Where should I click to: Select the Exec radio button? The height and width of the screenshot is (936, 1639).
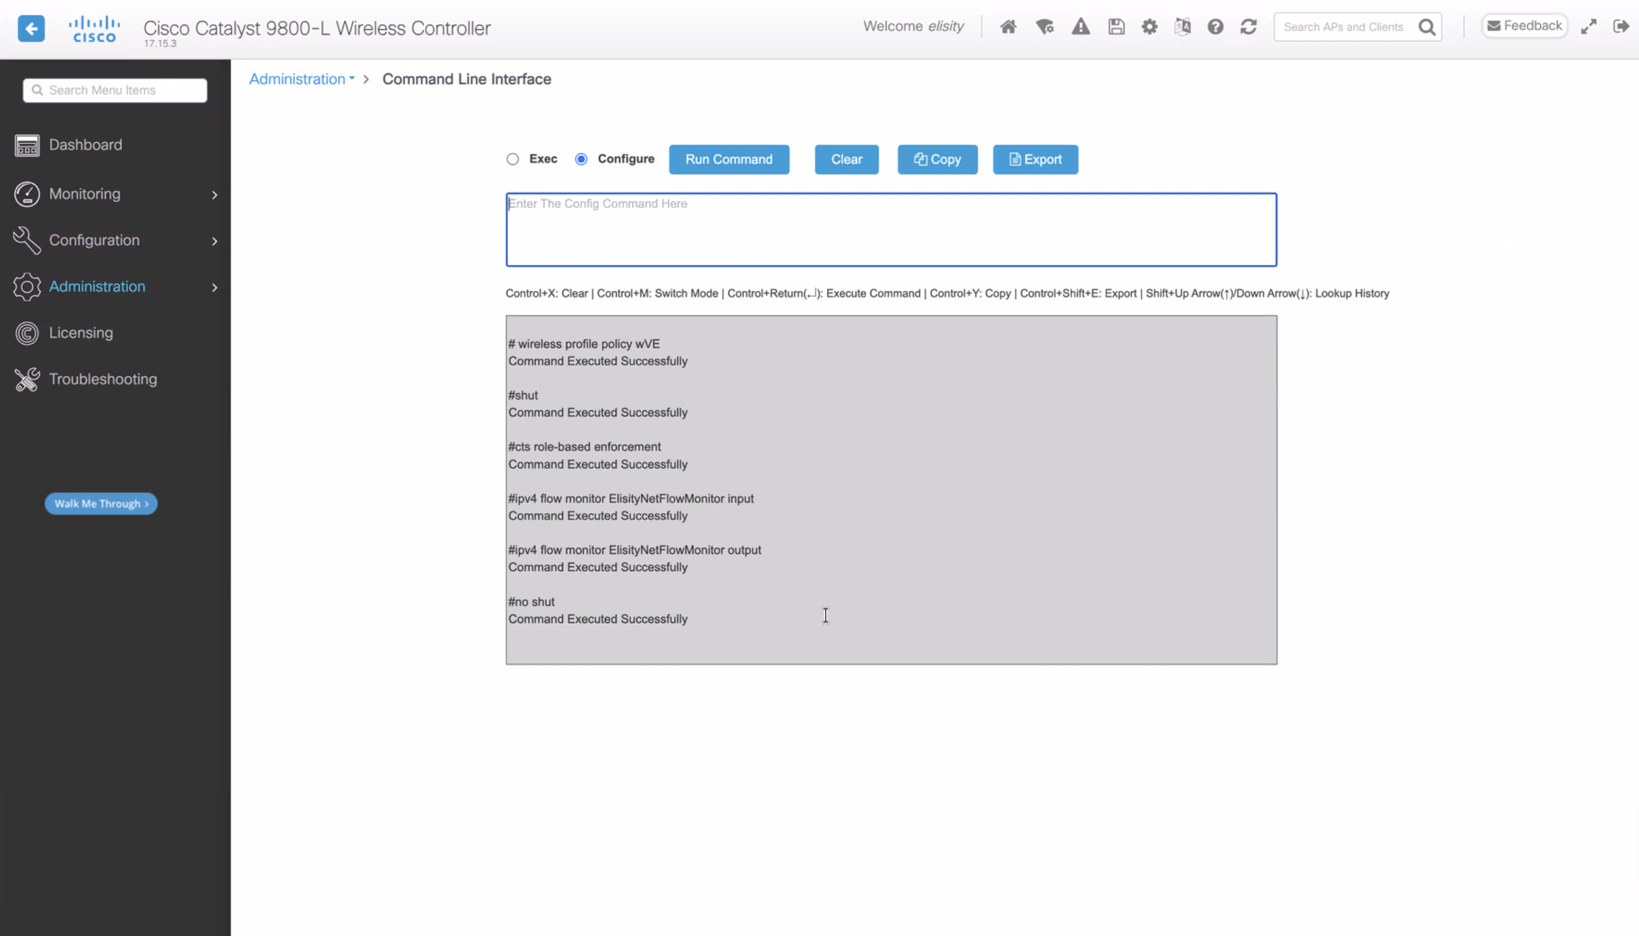point(513,160)
